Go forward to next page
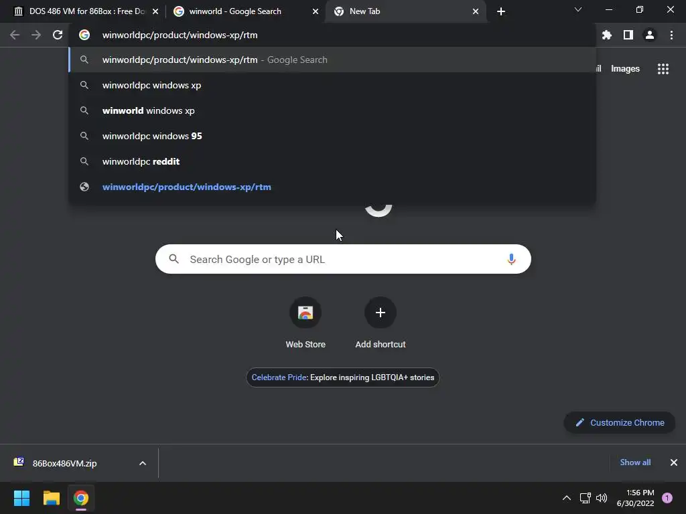Image resolution: width=686 pixels, height=514 pixels. pos(36,35)
